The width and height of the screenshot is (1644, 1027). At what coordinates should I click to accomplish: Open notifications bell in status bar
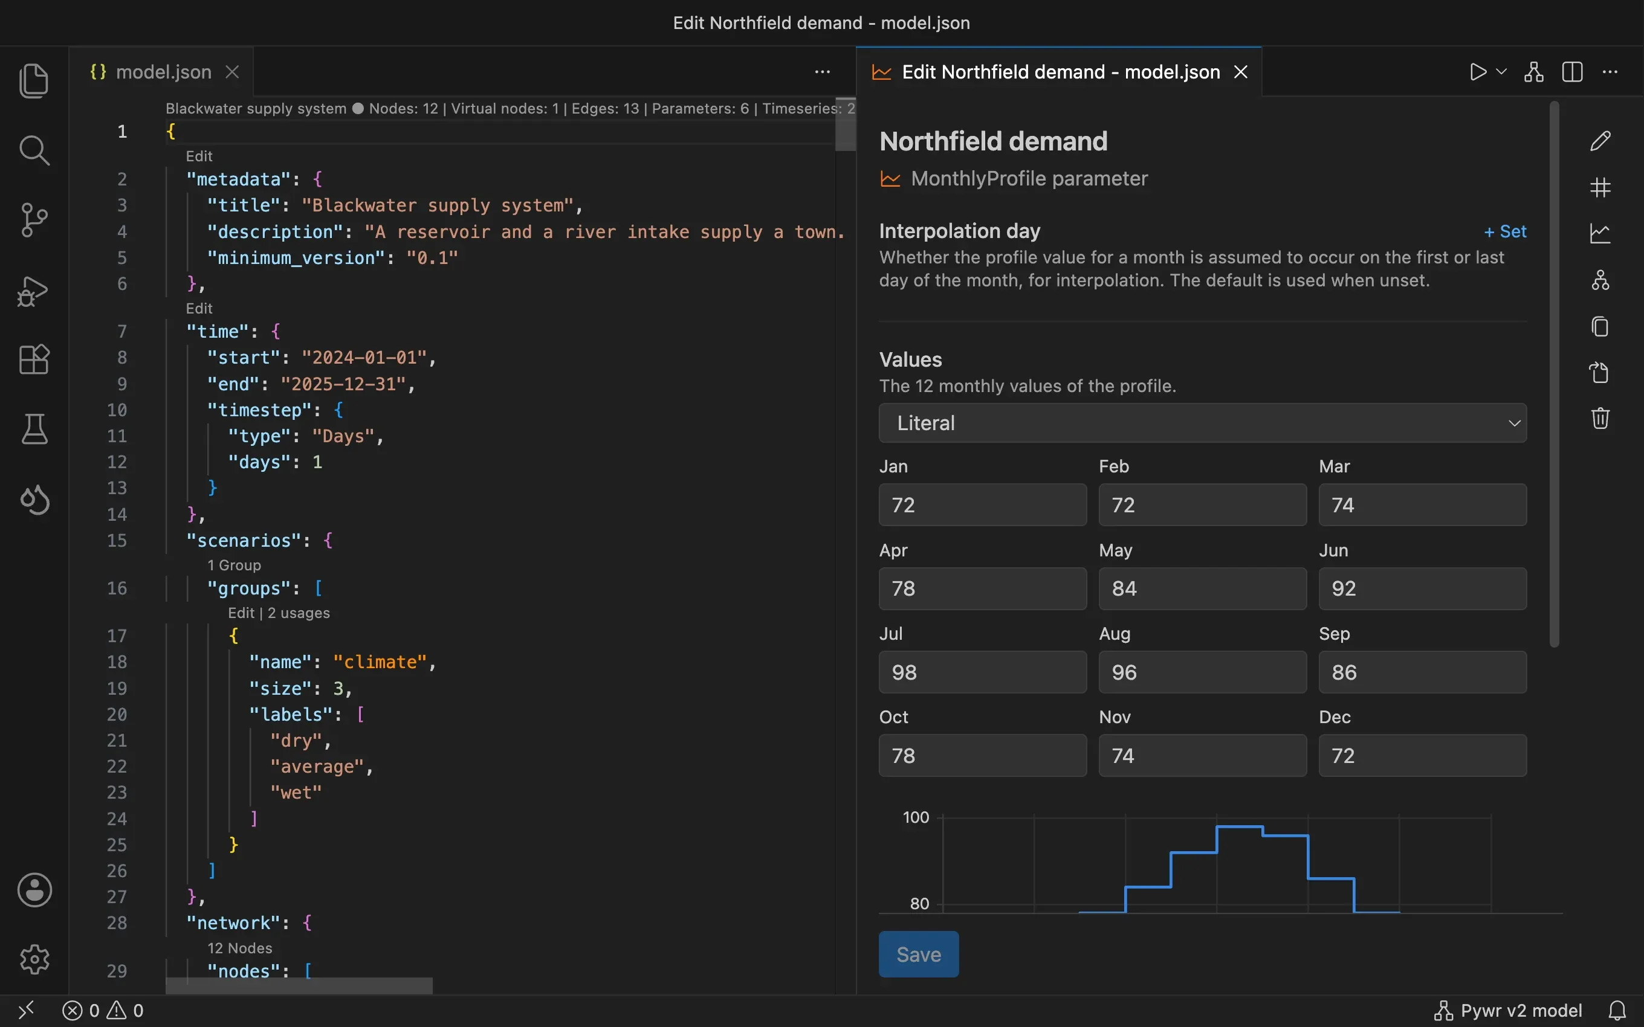(x=1617, y=1011)
